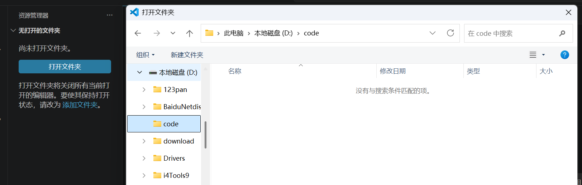582x185 pixels.
Task: Expand the Drivers folder node
Action: click(144, 158)
